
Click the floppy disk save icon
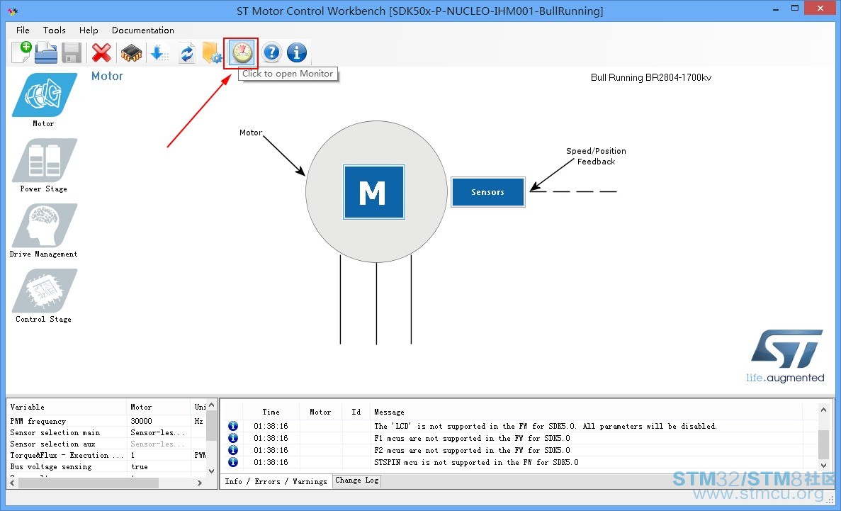[72, 52]
